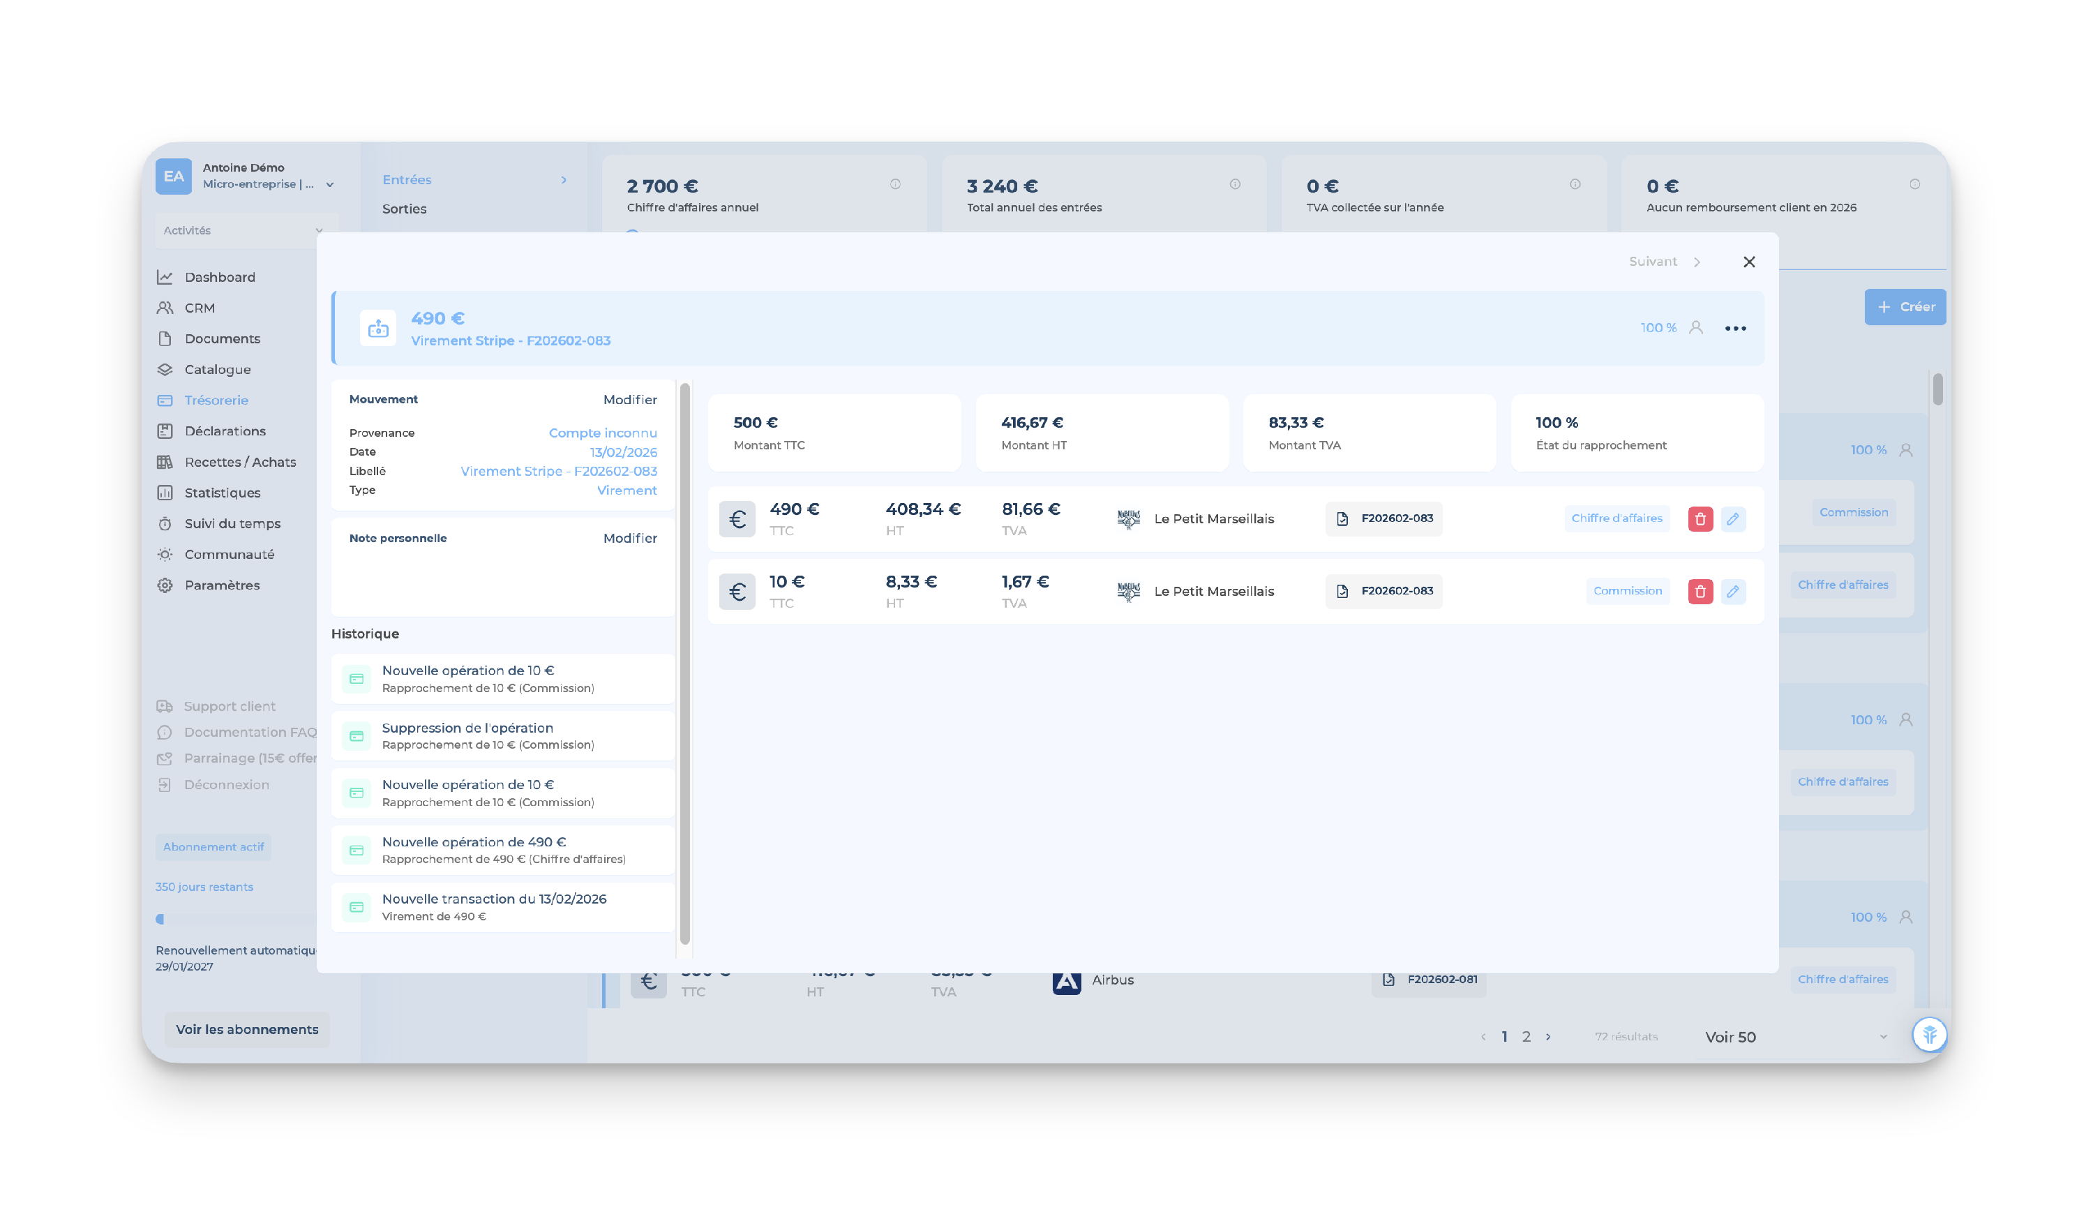The width and height of the screenshot is (2093, 1205).
Task: Switch to Sorties tab
Action: tap(404, 209)
